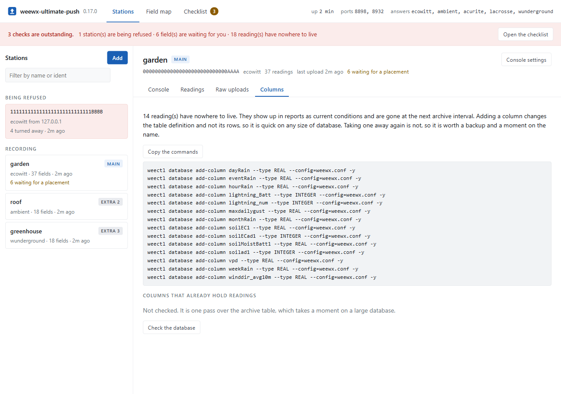Click the "answers ecowitt, ambient, acurite" protocol list

point(472,11)
